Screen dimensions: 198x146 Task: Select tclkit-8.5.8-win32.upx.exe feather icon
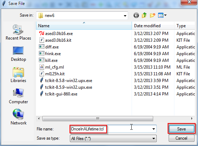click(x=42, y=81)
